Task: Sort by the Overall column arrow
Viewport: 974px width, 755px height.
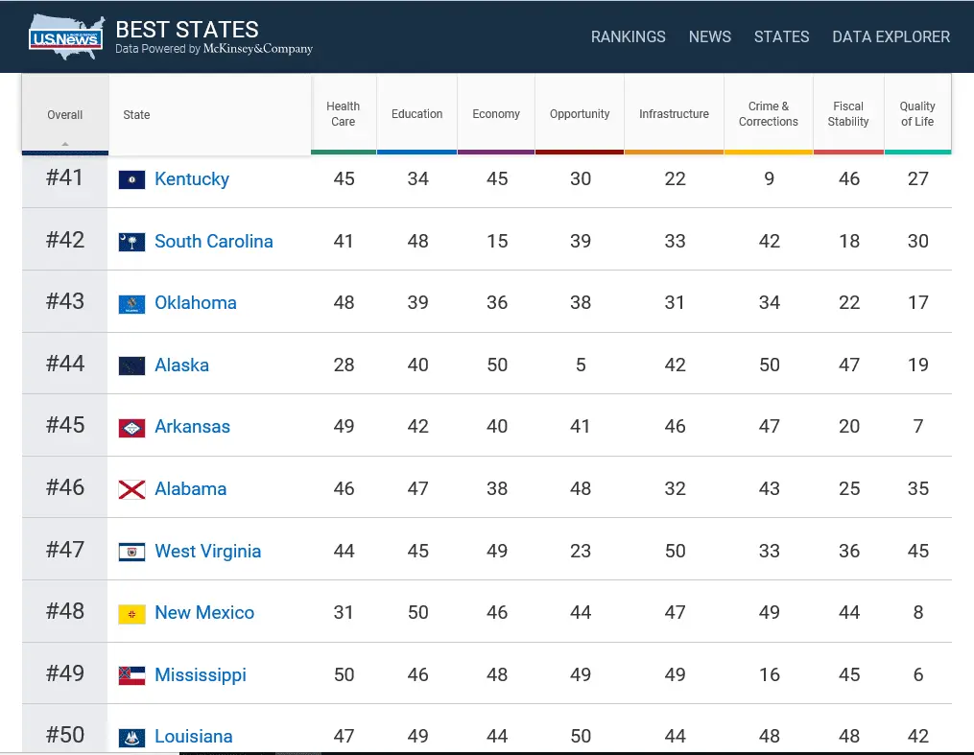Action: pyautogui.click(x=65, y=144)
